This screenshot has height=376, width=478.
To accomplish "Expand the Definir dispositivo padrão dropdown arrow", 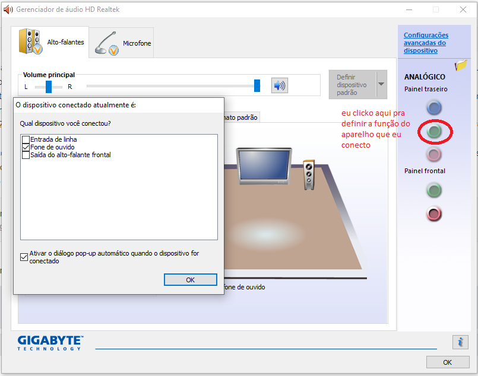I will point(381,84).
